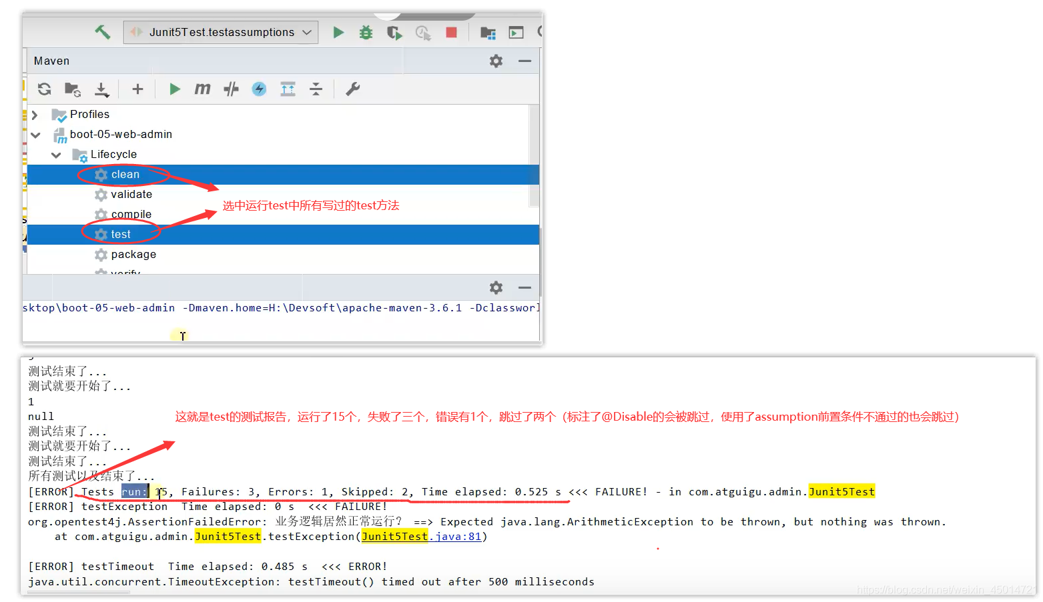
Task: Collapse the boot-05-web-admin project node
Action: [x=35, y=135]
